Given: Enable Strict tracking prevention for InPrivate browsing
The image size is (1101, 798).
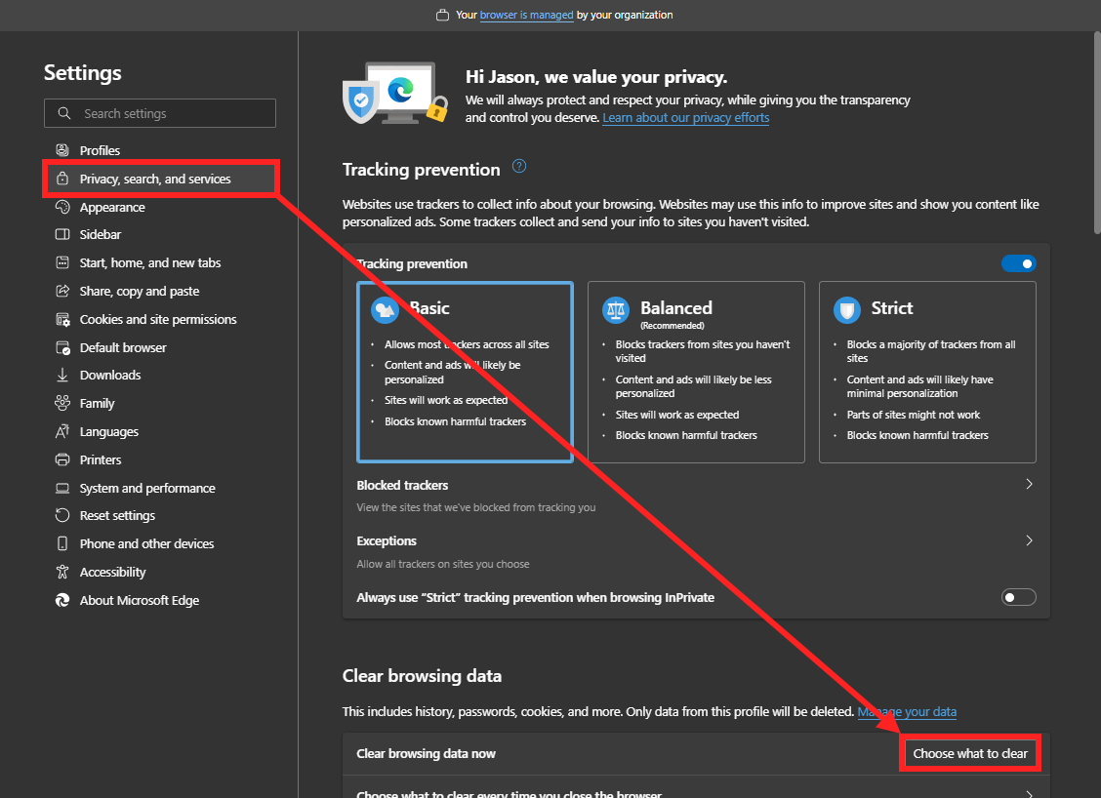Looking at the screenshot, I should pos(1018,596).
